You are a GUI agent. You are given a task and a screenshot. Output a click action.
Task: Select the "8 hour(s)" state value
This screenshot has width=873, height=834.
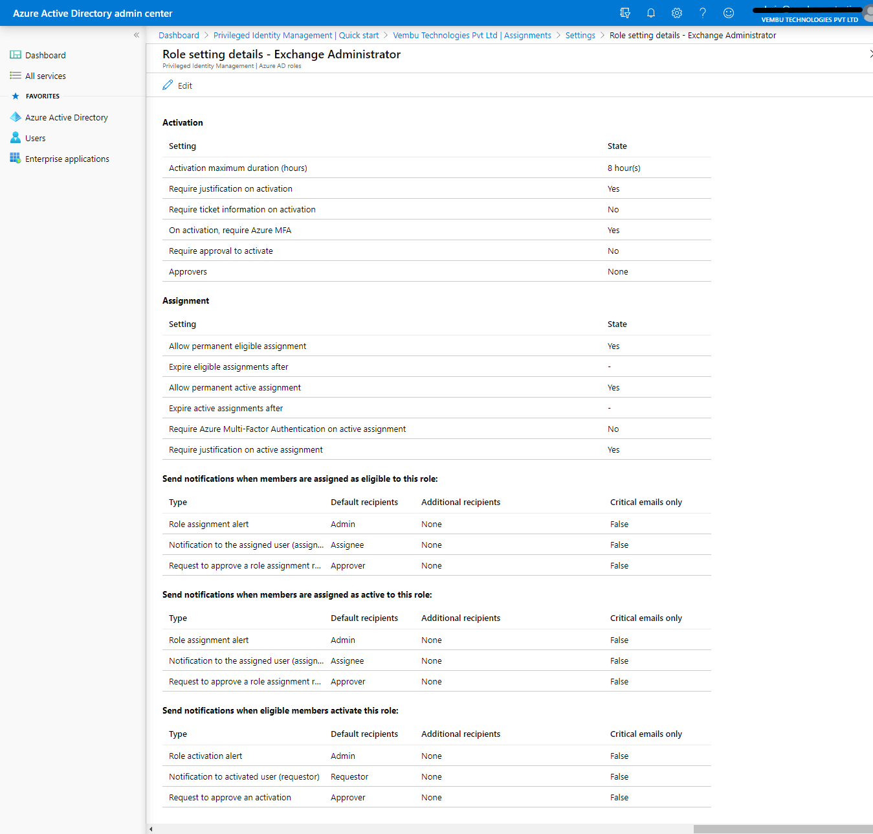click(x=624, y=168)
